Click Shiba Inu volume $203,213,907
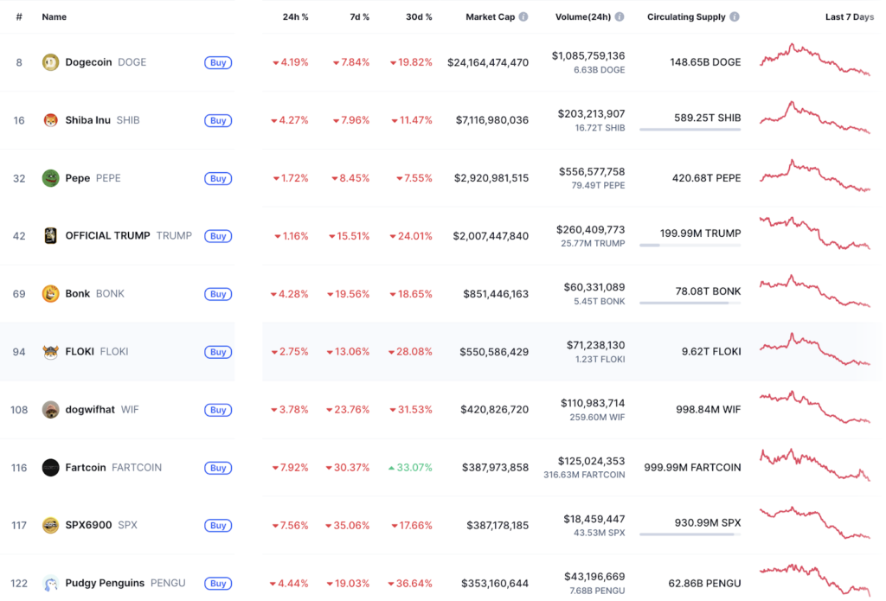This screenshot has height=601, width=886. click(x=591, y=114)
